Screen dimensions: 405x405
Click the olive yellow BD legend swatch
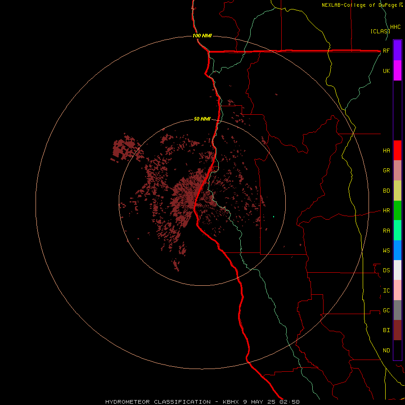tap(397, 191)
